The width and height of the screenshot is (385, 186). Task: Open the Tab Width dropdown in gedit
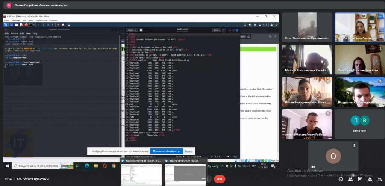[x=194, y=157]
